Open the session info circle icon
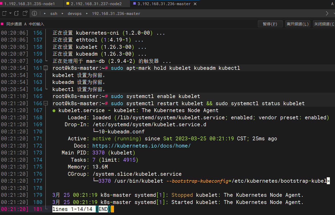The height and width of the screenshot is (215, 335). pyautogui.click(x=34, y=13)
